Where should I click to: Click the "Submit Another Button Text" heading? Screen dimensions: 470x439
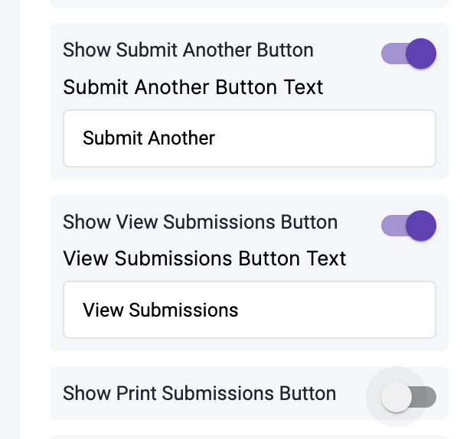pos(193,87)
